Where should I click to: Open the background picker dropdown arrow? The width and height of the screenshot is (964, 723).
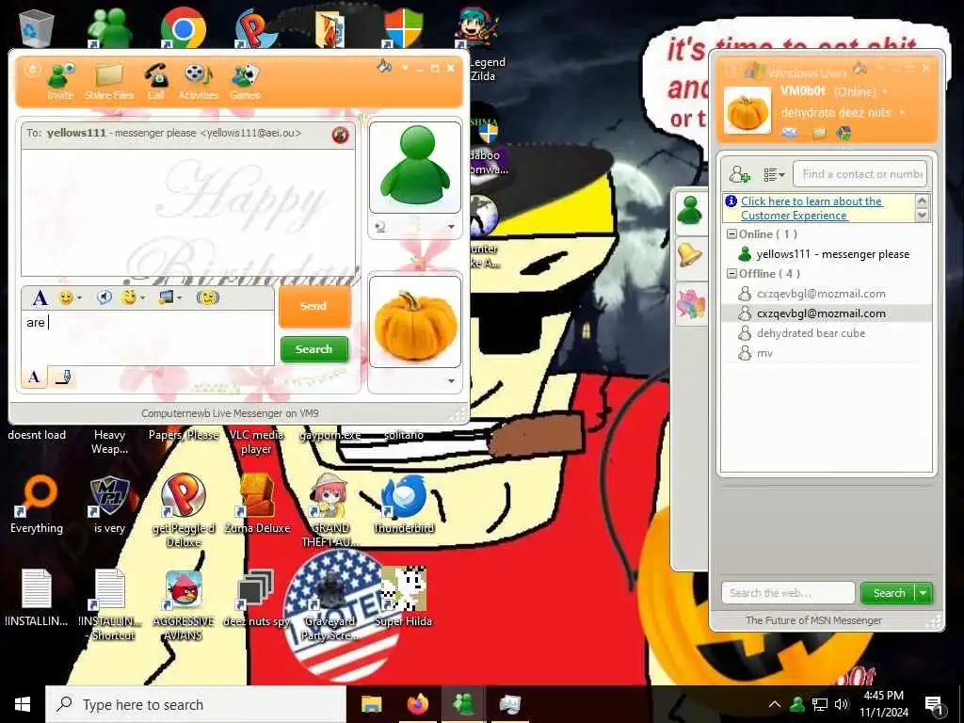point(180,298)
